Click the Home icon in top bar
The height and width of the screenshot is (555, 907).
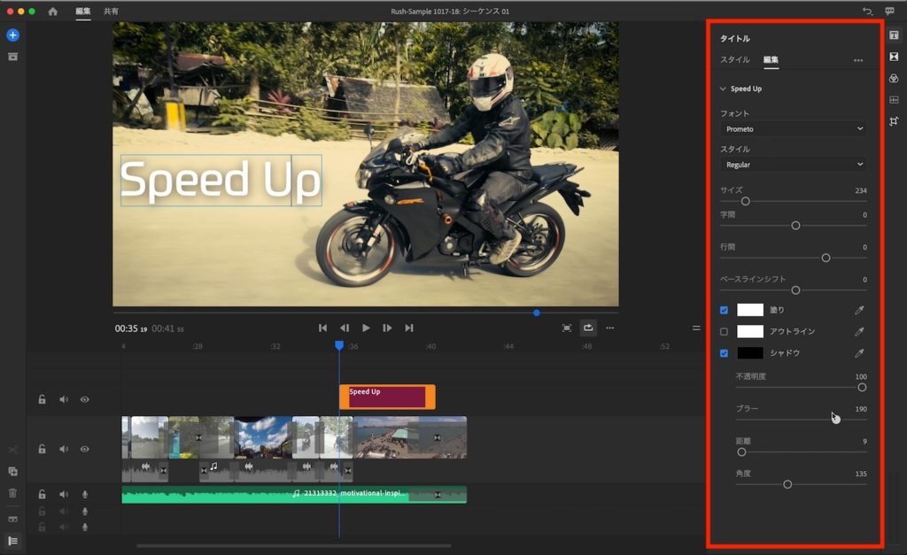[53, 12]
